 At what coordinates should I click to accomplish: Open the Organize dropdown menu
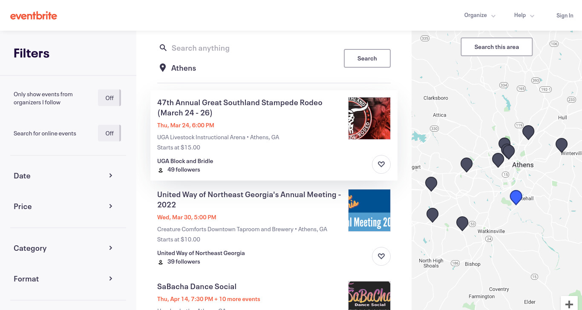point(480,15)
